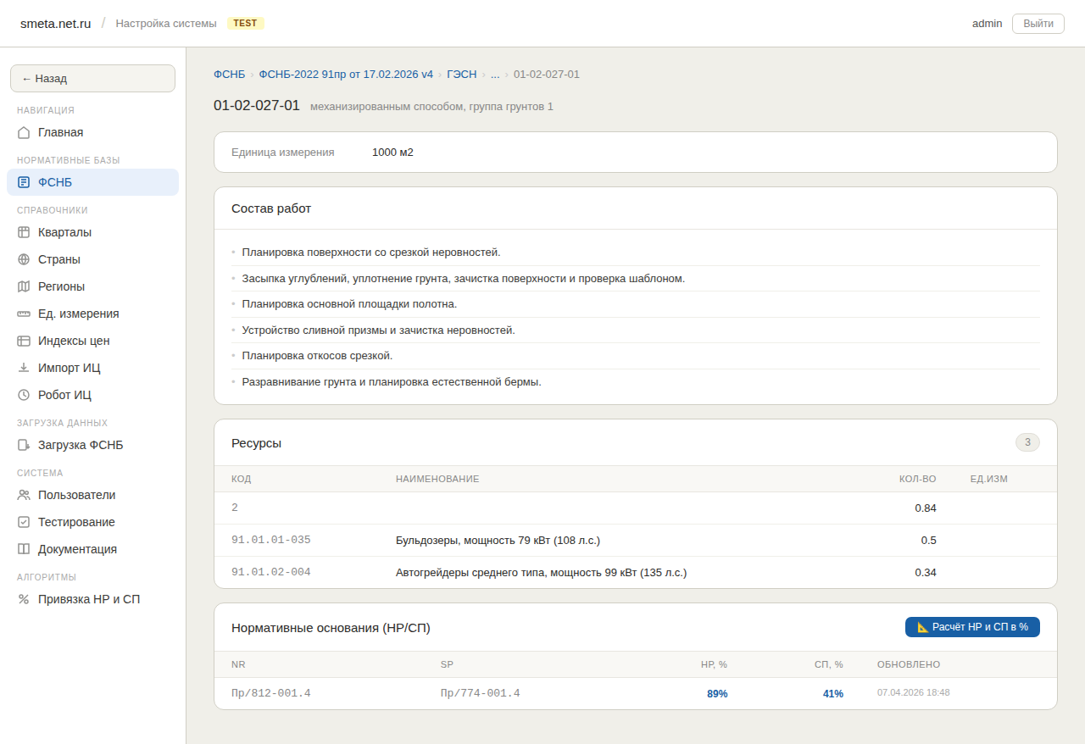Click the Расчёт НР и СП в % button
The height and width of the screenshot is (744, 1085).
pos(971,627)
